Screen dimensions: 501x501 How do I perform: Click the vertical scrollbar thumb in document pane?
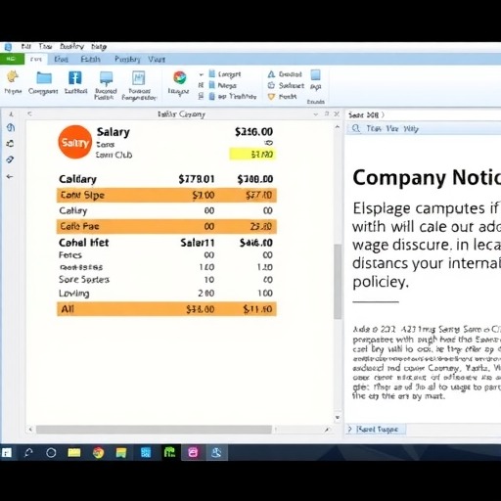338,282
